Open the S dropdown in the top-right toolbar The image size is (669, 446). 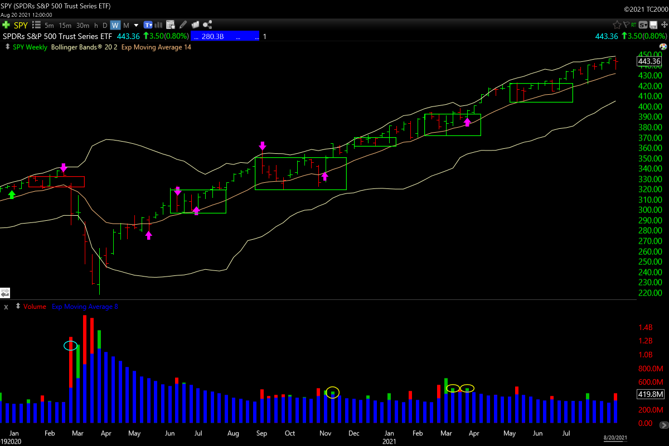coord(644,25)
